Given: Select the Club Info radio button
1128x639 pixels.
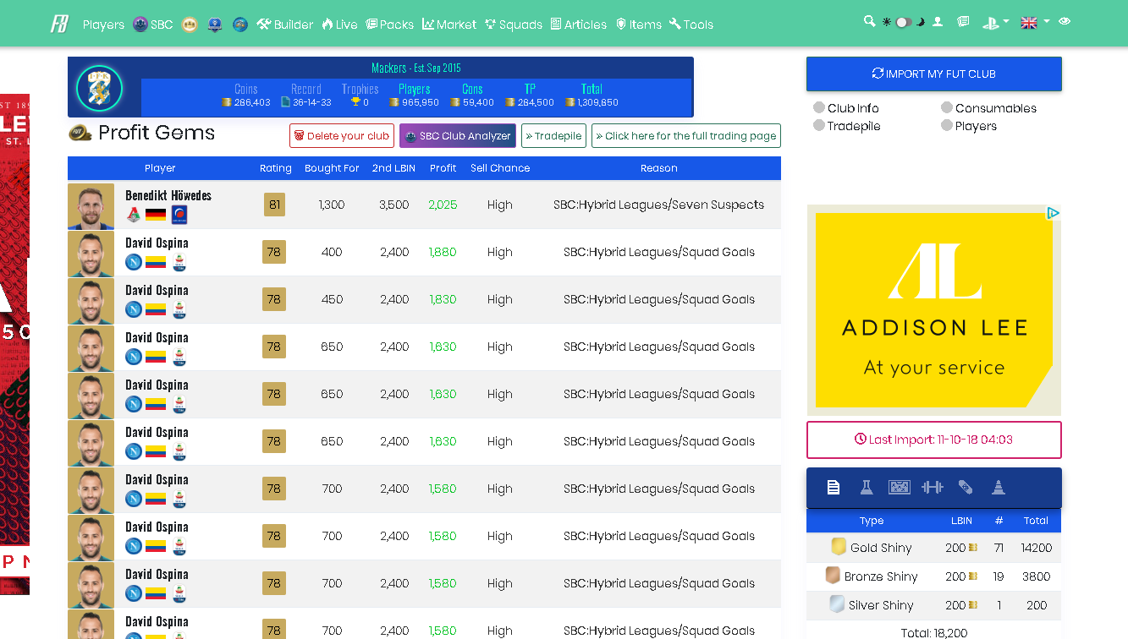Looking at the screenshot, I should (x=819, y=108).
